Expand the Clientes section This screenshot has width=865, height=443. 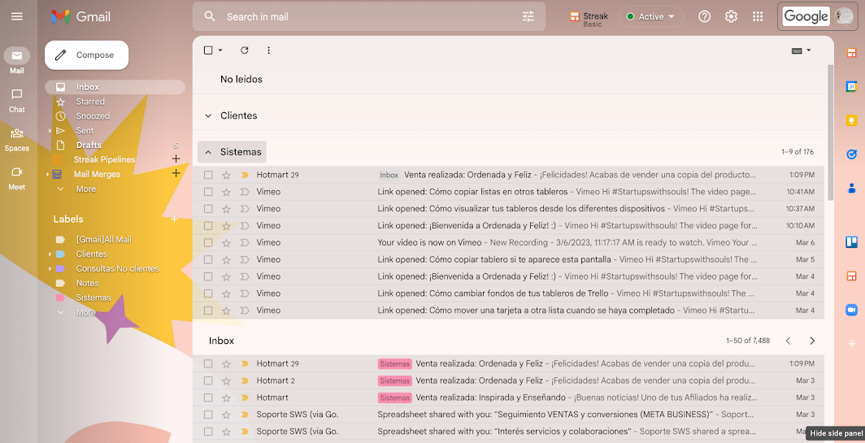point(208,115)
